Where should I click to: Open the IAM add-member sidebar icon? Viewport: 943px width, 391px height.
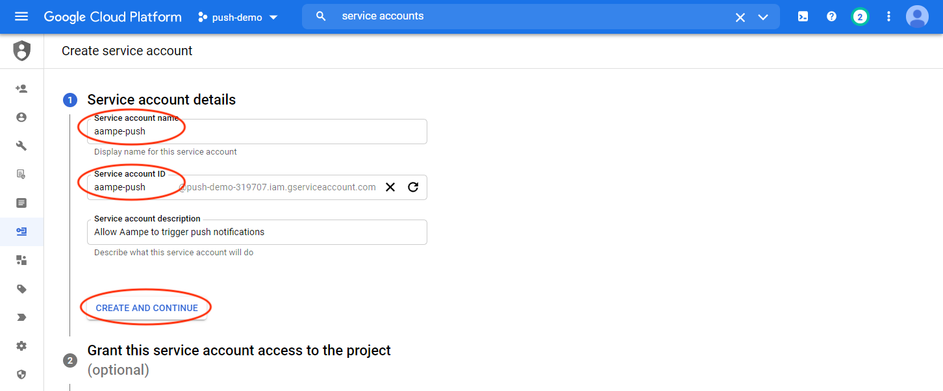click(21, 88)
